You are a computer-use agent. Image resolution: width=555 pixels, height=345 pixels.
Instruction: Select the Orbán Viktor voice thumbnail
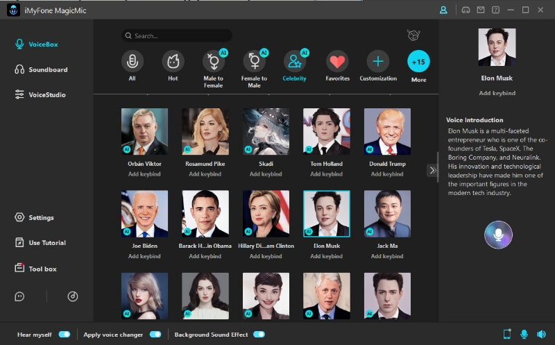pos(144,131)
